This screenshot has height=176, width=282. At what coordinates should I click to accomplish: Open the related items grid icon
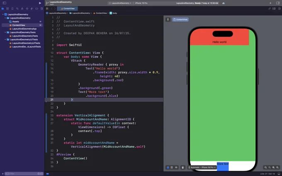[x=47, y=8]
